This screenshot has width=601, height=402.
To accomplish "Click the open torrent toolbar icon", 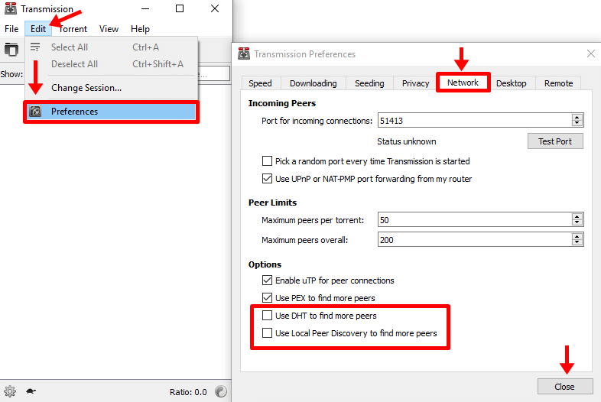I will click(11, 50).
